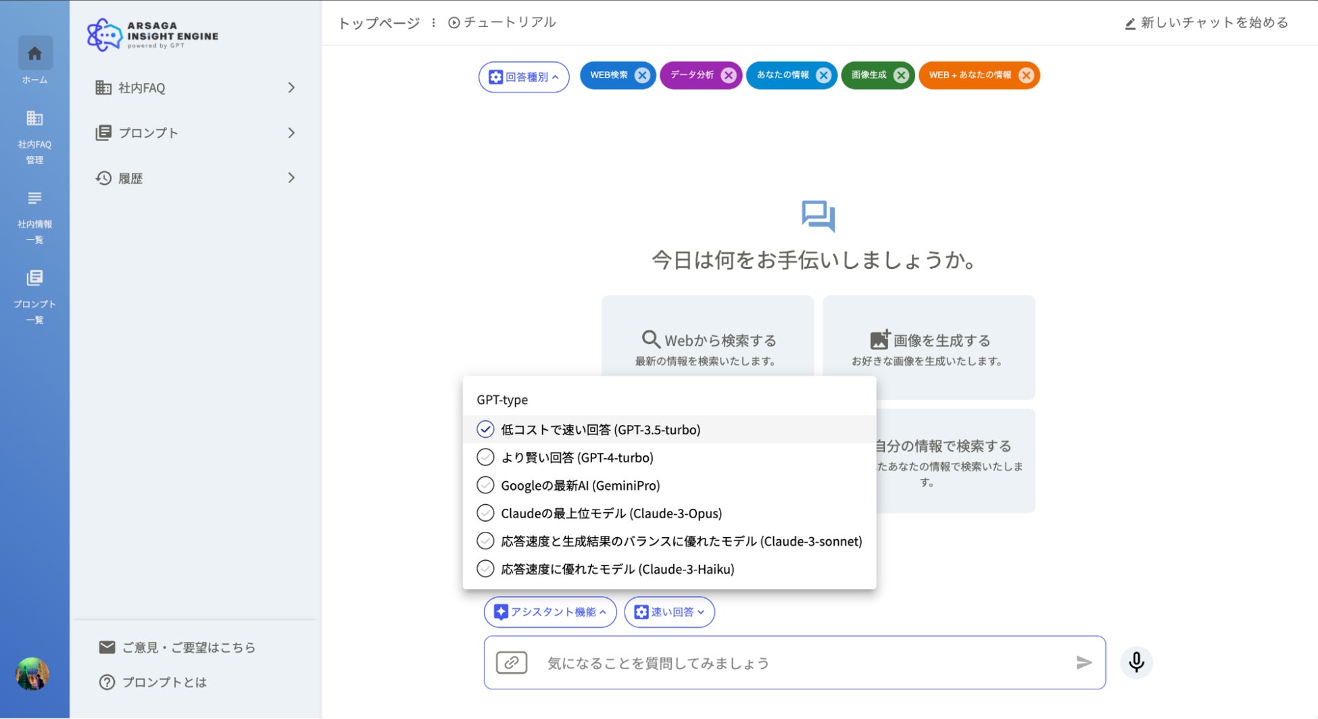Remove the WEB＋あなたの情報 chip

[1026, 75]
